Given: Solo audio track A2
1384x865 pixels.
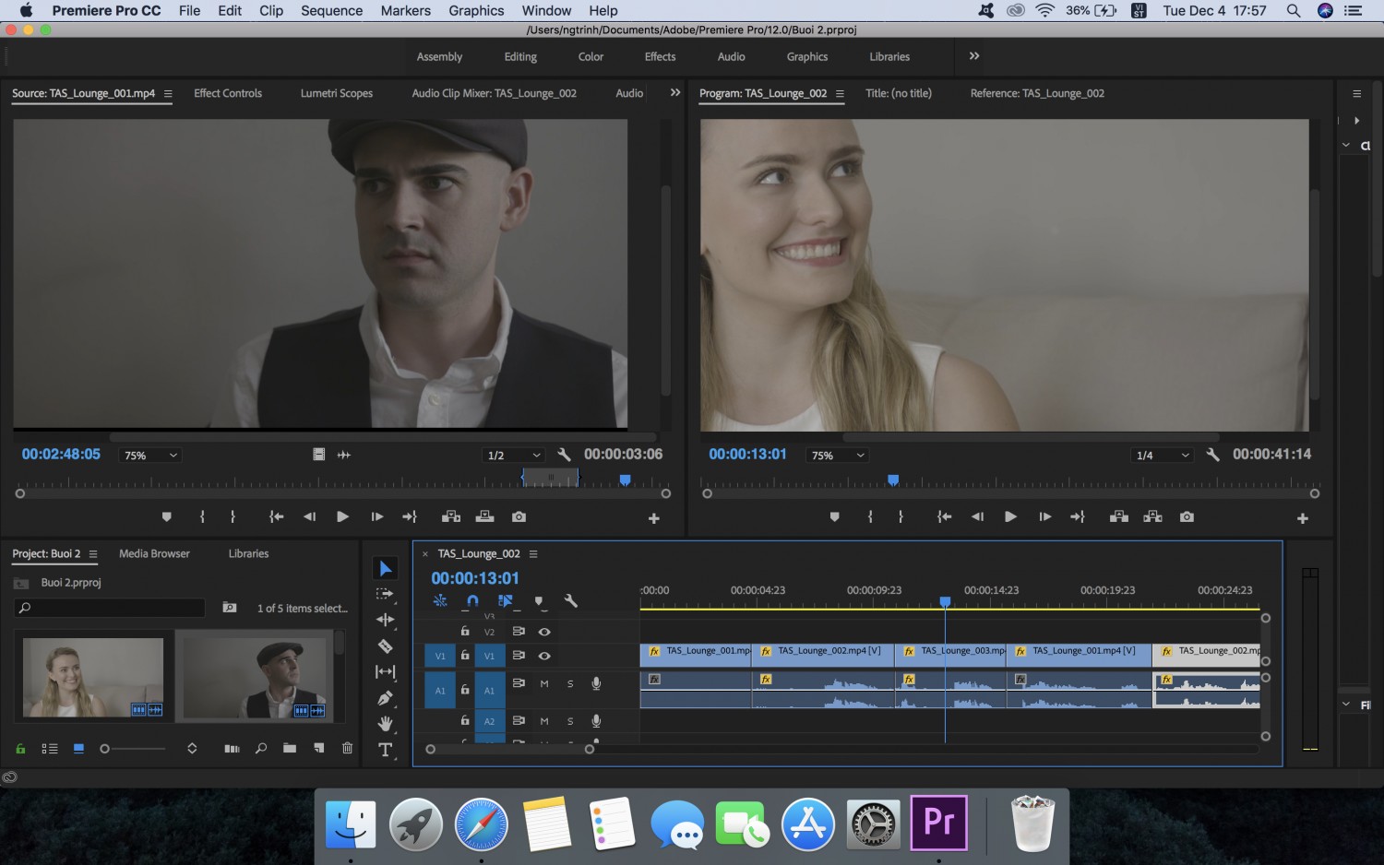Looking at the screenshot, I should [x=570, y=721].
